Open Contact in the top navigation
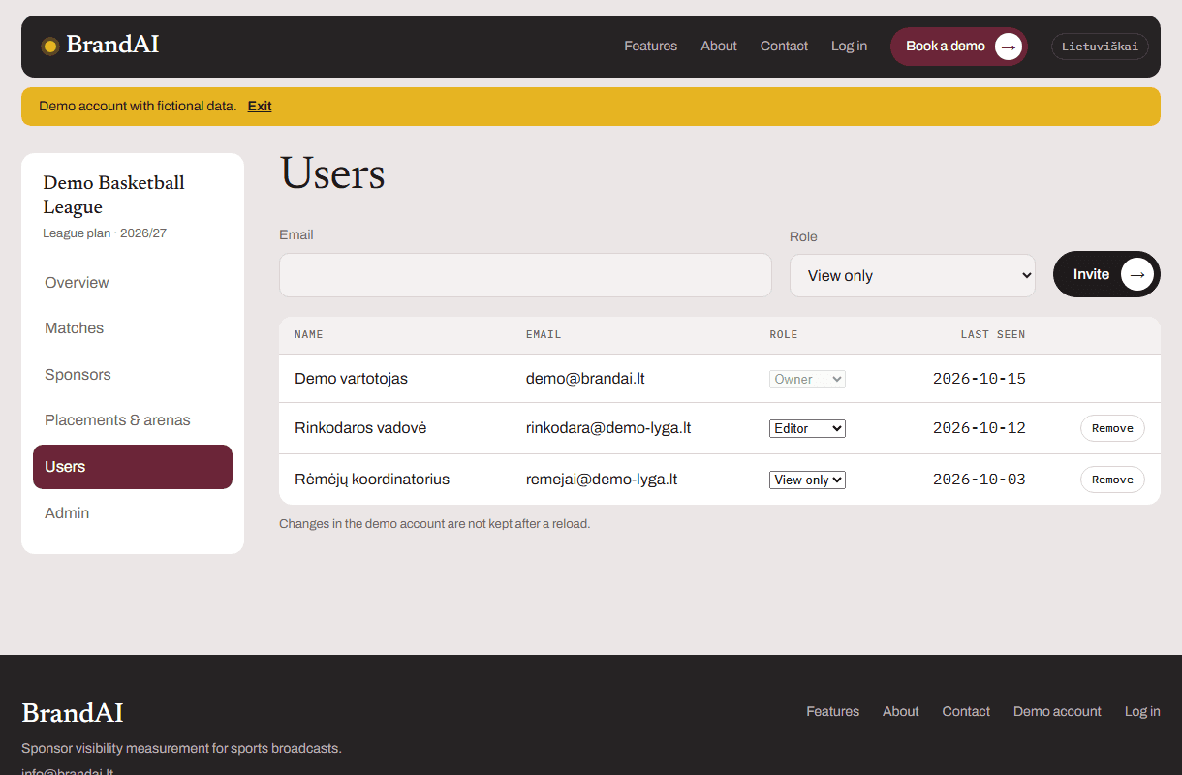Image resolution: width=1182 pixels, height=775 pixels. 784,46
